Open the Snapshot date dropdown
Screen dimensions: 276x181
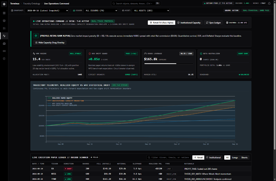pyautogui.click(x=47, y=11)
